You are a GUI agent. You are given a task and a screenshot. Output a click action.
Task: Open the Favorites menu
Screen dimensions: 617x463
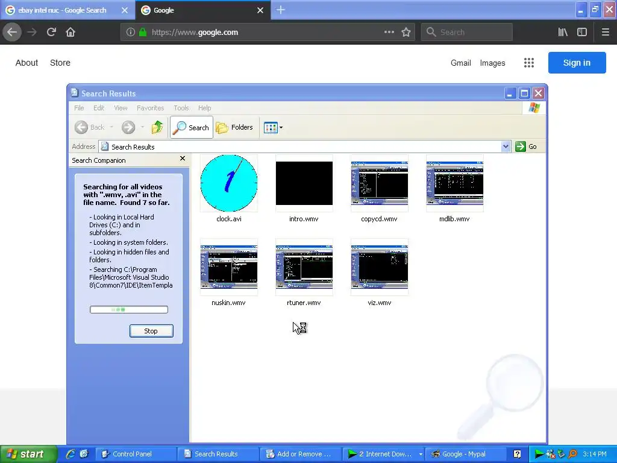(150, 108)
